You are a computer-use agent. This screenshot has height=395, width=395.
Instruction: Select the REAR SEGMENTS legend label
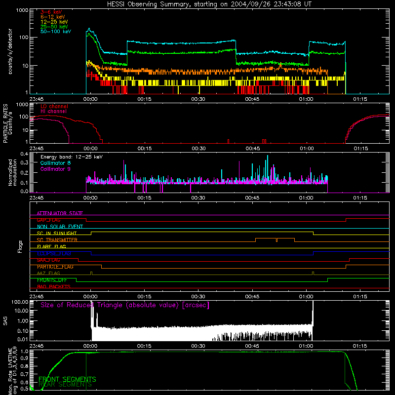click(x=65, y=385)
